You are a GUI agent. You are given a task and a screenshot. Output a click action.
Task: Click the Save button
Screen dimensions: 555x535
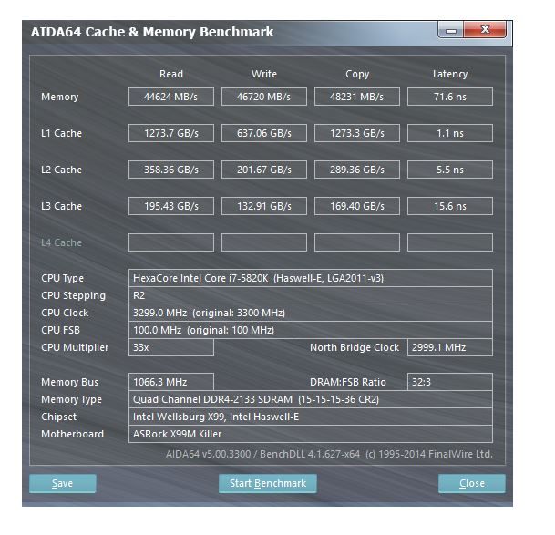tap(62, 483)
